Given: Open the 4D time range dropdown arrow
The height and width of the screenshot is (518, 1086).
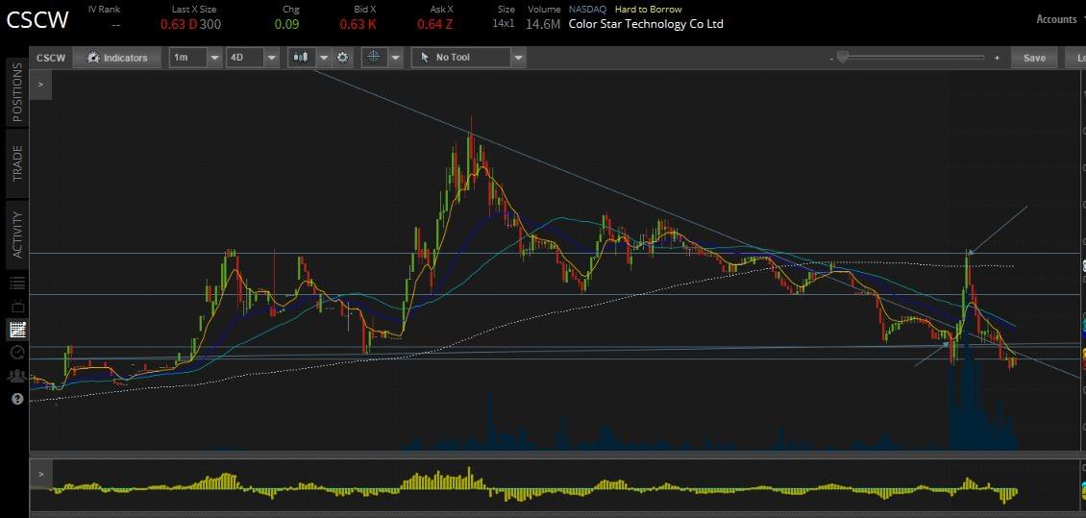Looking at the screenshot, I should tap(271, 58).
